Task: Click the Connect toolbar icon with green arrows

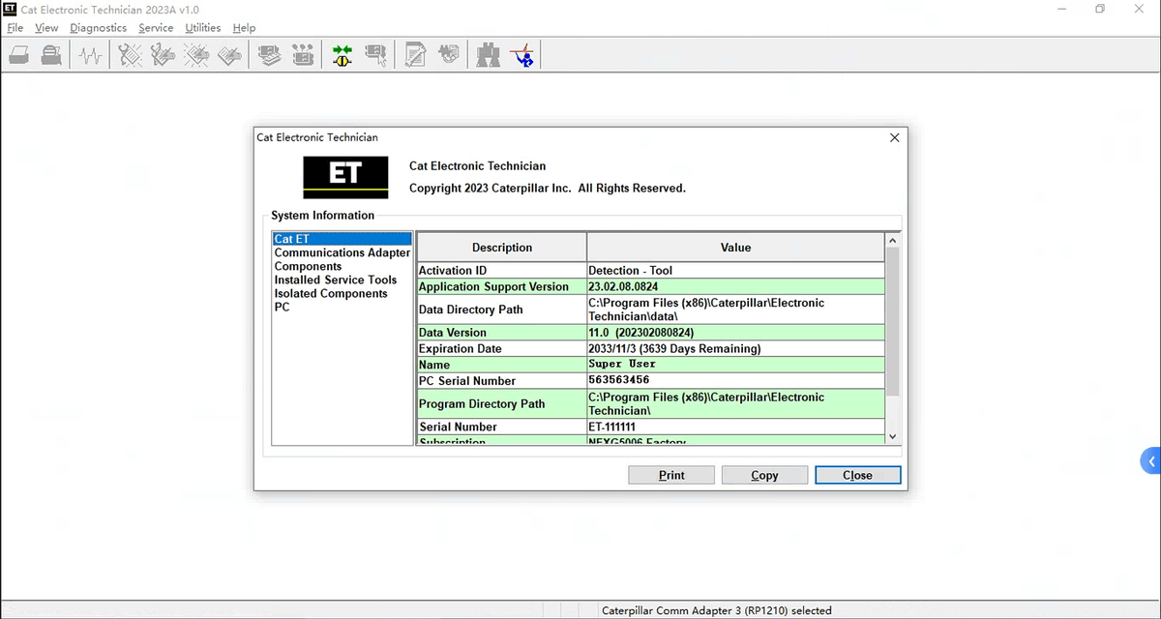Action: [342, 55]
